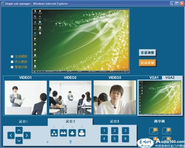The height and width of the screenshot is (148, 185).
Task: Click the pan-tilt right arrow button
Action: click(x=27, y=135)
